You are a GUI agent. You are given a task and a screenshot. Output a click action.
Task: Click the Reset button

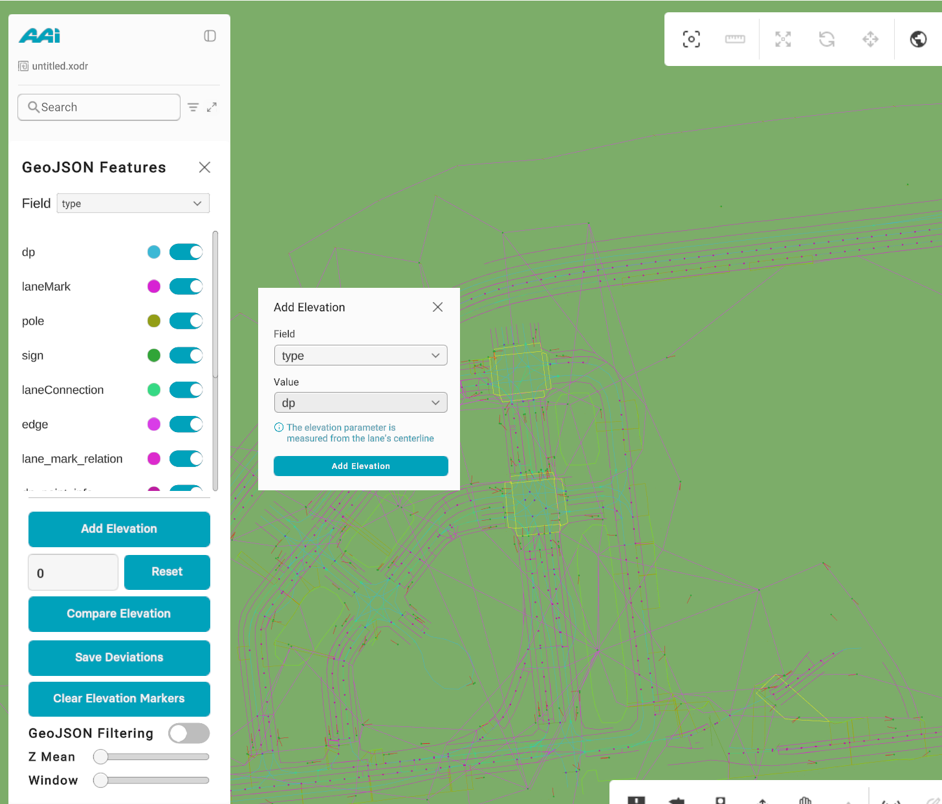tap(167, 572)
